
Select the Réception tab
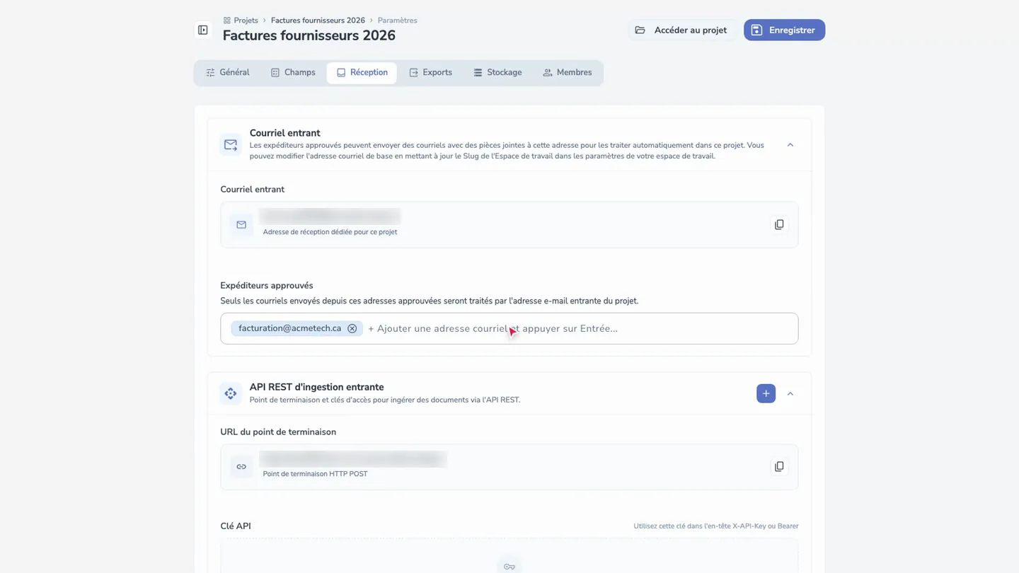362,73
